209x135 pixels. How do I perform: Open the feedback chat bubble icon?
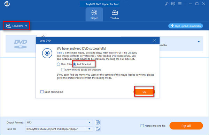click(173, 4)
